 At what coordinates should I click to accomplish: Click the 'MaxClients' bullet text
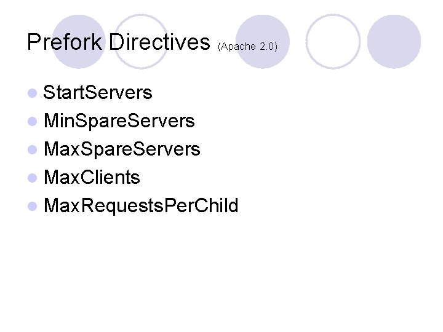tap(92, 177)
